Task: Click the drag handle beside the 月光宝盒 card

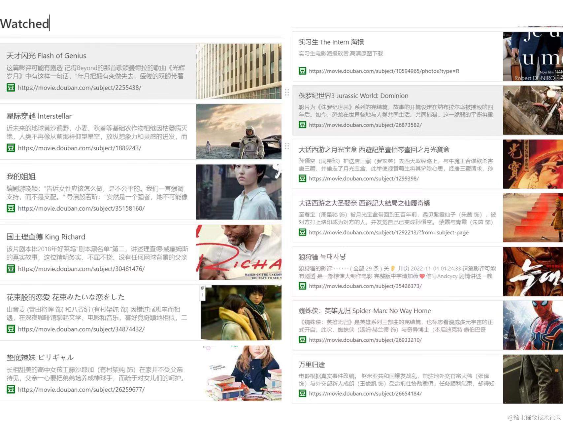Action: 287,146
